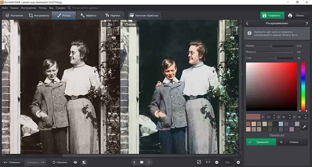Click the eyedropper color picker icon
Image resolution: width=312 pixels, height=167 pixels.
(304, 126)
